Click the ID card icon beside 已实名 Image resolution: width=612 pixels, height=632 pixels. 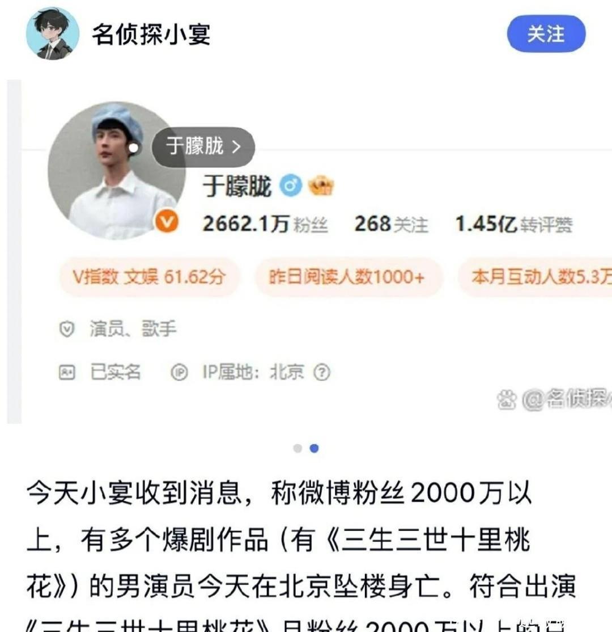pyautogui.click(x=67, y=372)
